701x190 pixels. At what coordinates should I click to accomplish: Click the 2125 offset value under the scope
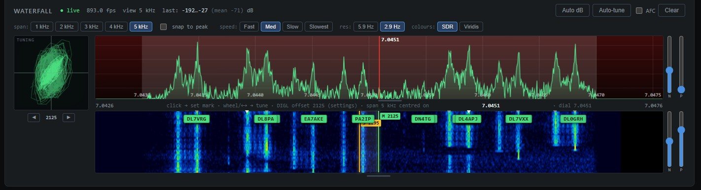point(51,118)
